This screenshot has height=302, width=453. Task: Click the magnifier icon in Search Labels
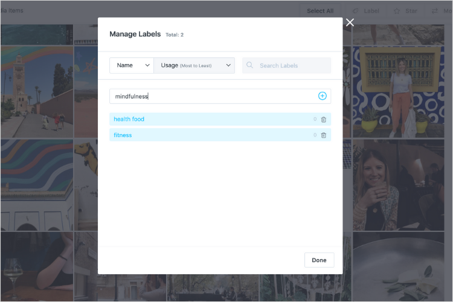249,65
